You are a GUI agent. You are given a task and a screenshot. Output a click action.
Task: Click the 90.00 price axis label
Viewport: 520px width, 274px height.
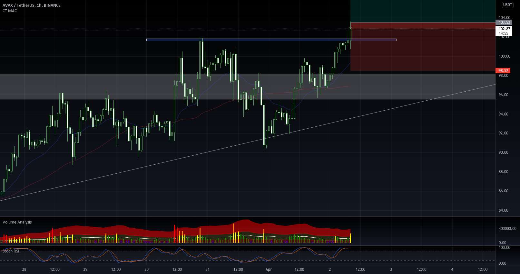[504, 152]
